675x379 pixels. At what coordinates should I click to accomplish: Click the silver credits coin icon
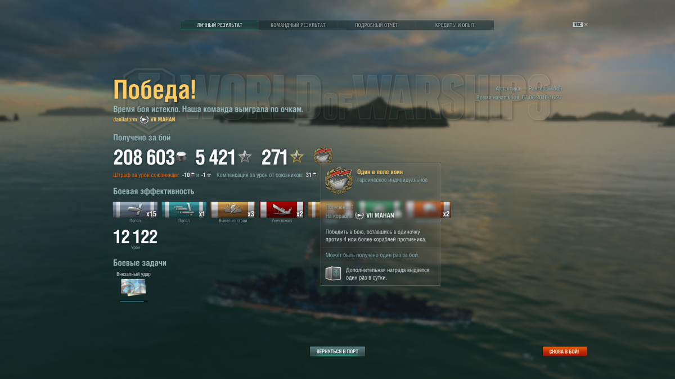point(181,158)
